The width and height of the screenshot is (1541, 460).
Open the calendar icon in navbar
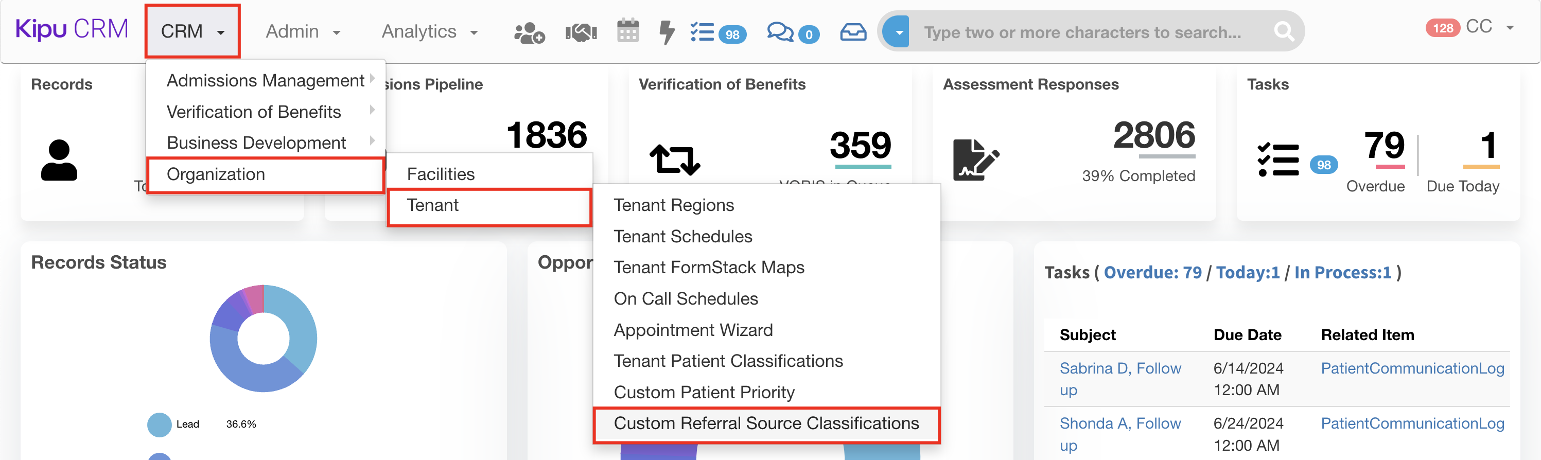[x=627, y=31]
